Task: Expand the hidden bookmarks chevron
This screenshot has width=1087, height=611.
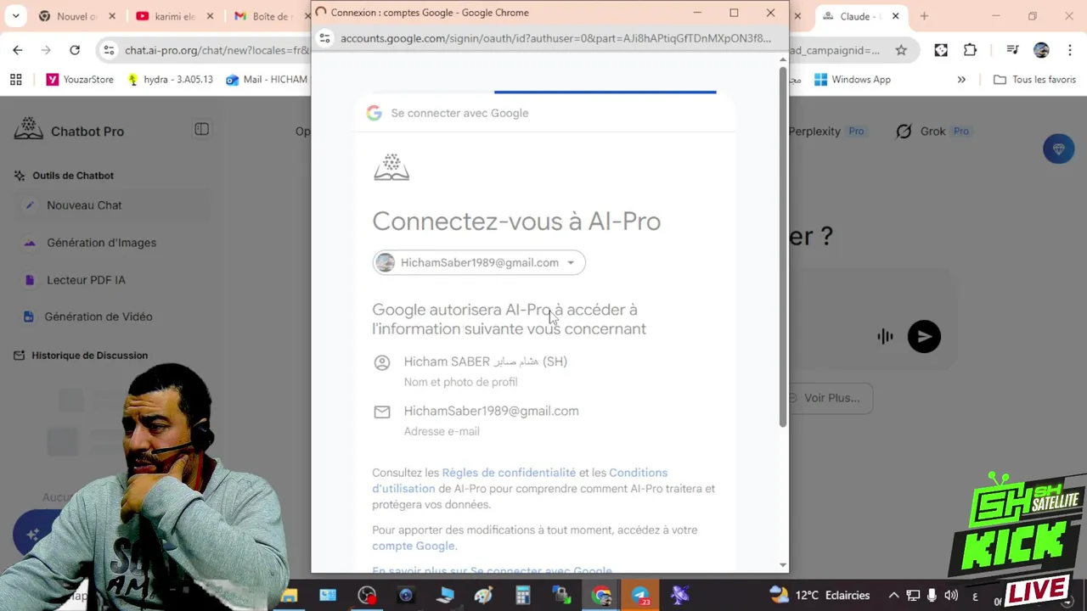Action: [961, 80]
